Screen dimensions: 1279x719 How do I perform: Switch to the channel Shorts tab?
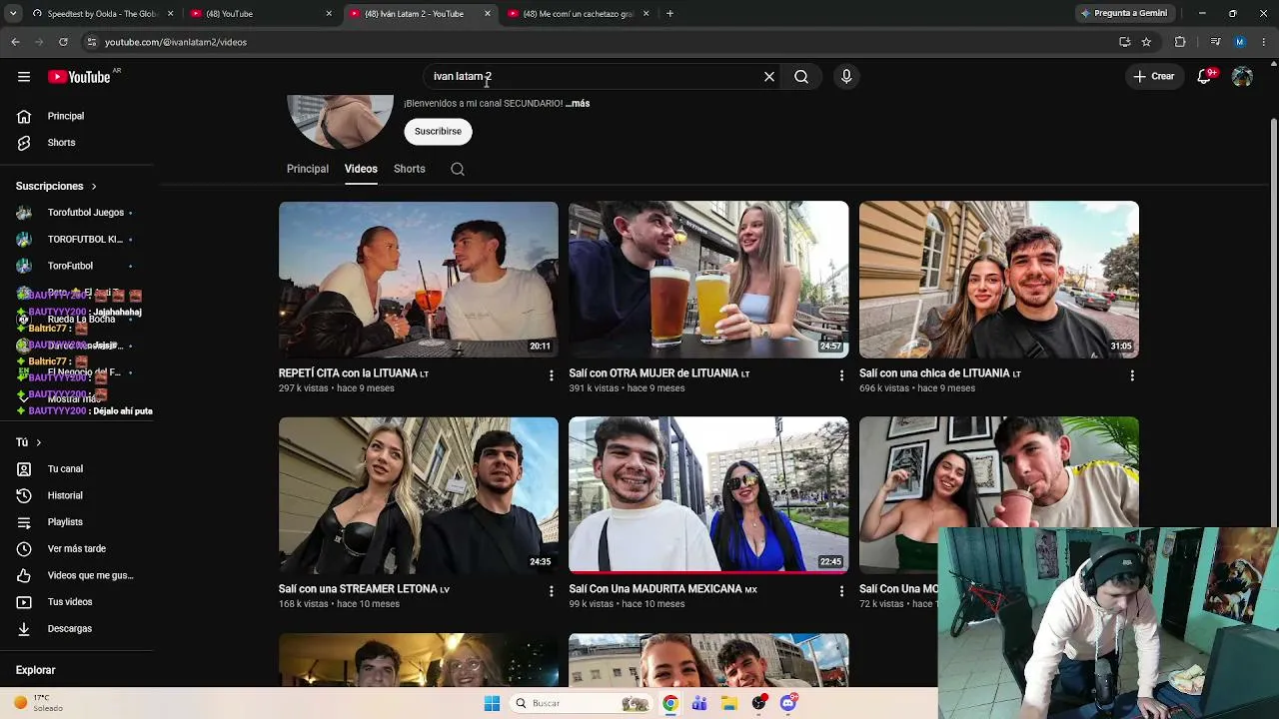pos(410,169)
